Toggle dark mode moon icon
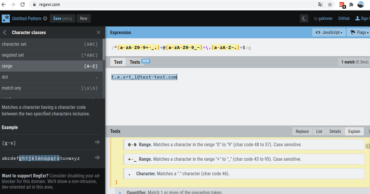Screen dimensions: 370x194 304,18
